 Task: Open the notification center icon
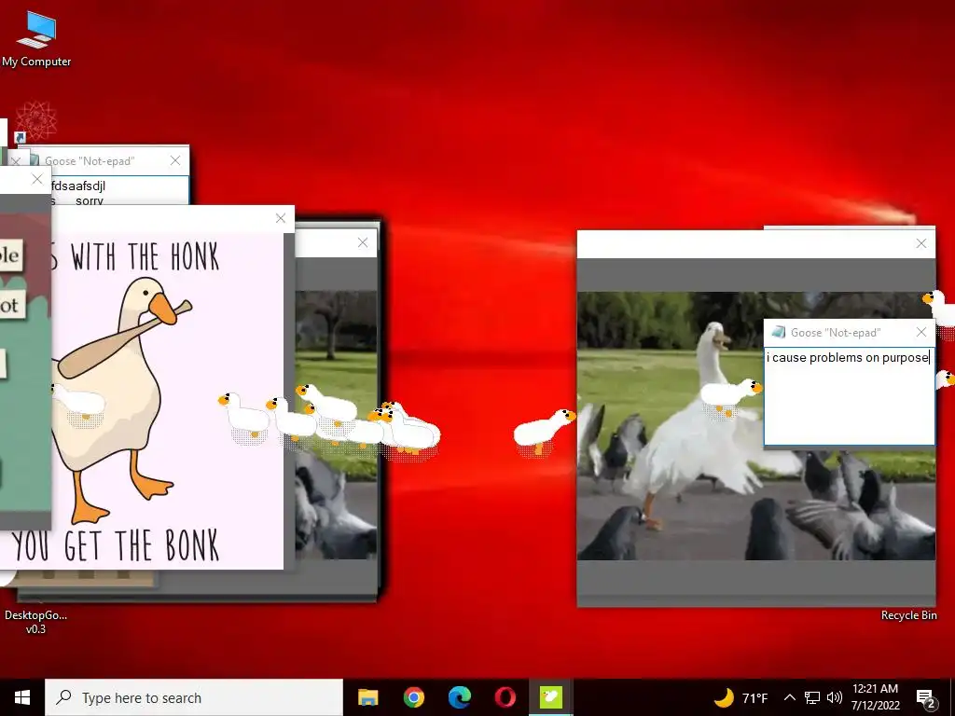926,698
